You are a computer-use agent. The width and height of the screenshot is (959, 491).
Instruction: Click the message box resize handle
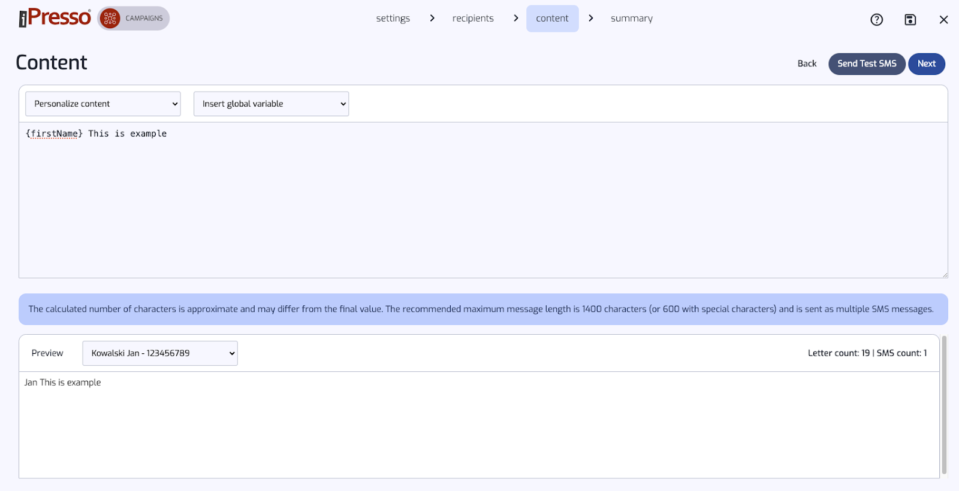[x=945, y=275]
